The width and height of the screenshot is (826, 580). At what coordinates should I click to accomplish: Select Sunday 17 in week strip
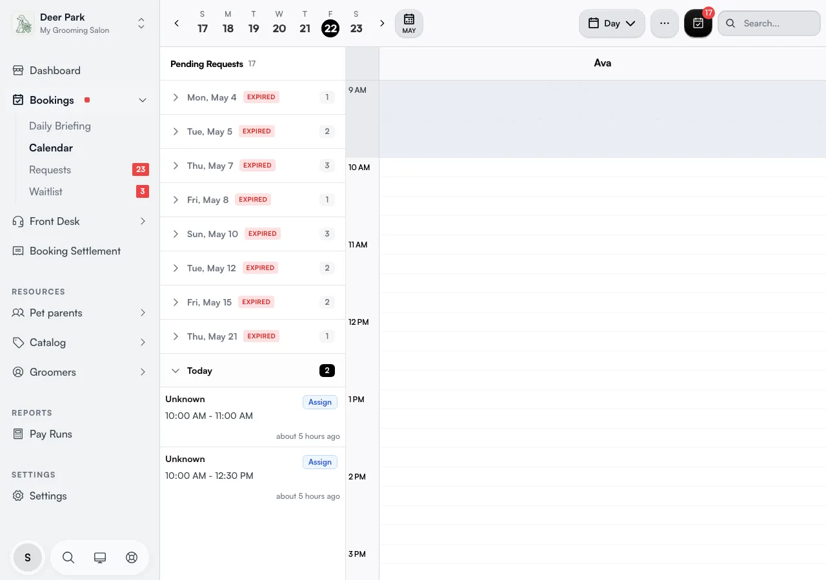(203, 23)
